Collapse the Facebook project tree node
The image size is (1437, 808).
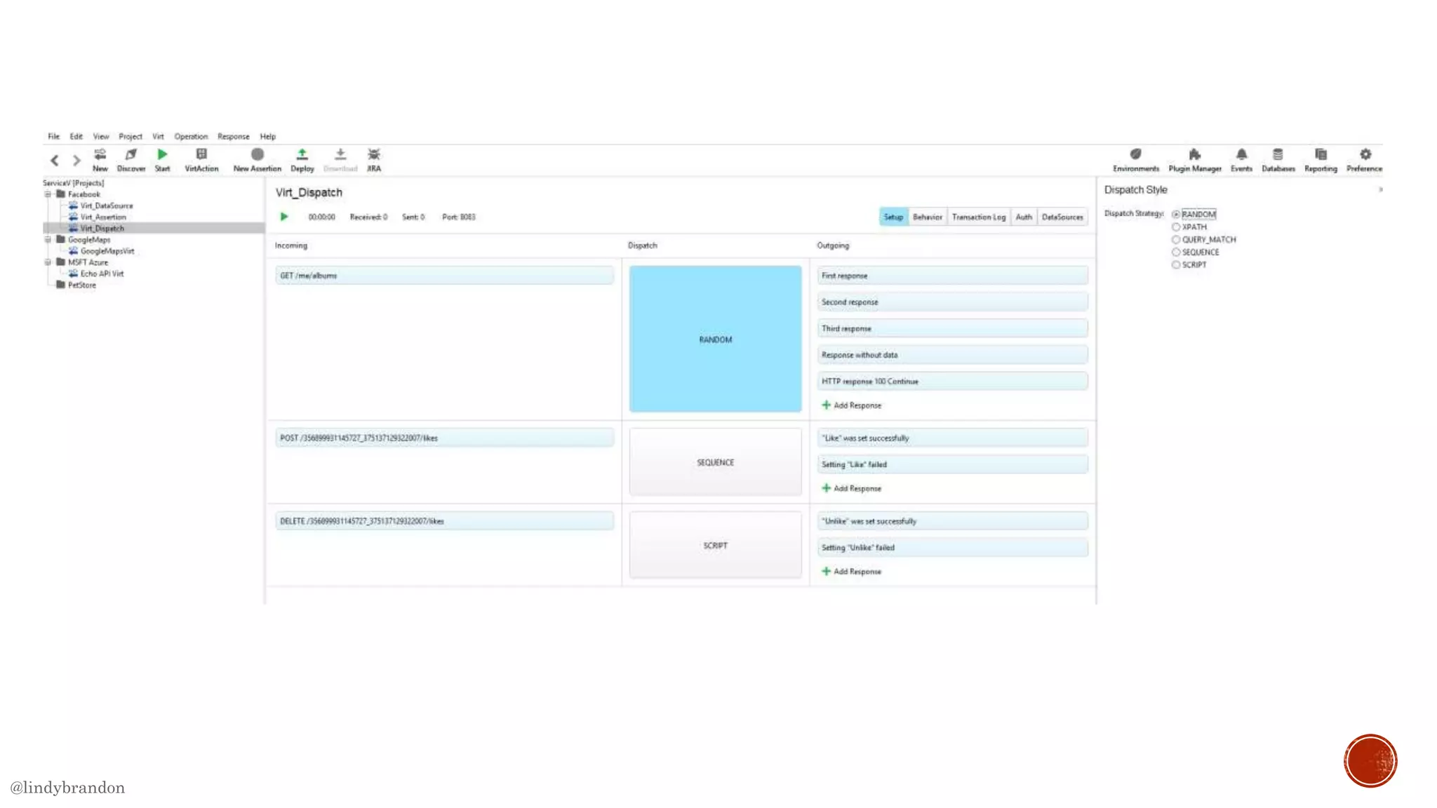(48, 194)
